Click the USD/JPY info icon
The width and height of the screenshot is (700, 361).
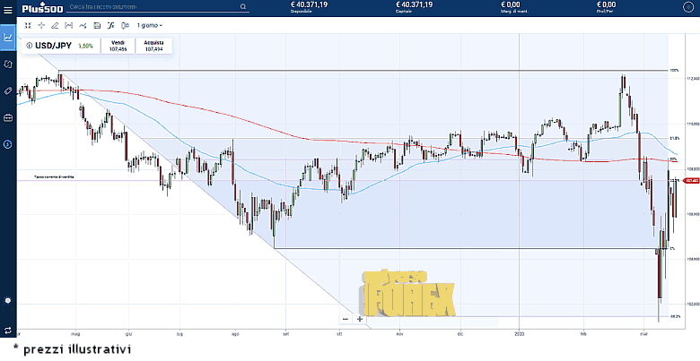[x=29, y=45]
